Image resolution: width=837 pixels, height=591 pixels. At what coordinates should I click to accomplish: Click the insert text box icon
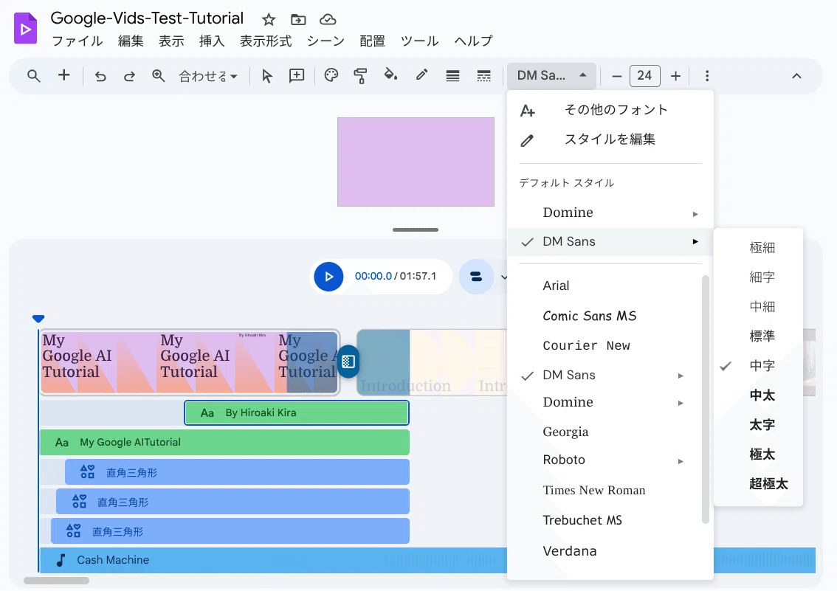296,76
